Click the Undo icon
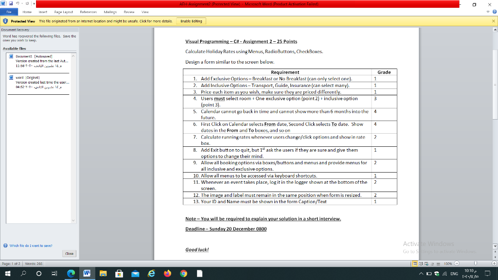Screen dimensions: 498x280 (x=18, y=3)
